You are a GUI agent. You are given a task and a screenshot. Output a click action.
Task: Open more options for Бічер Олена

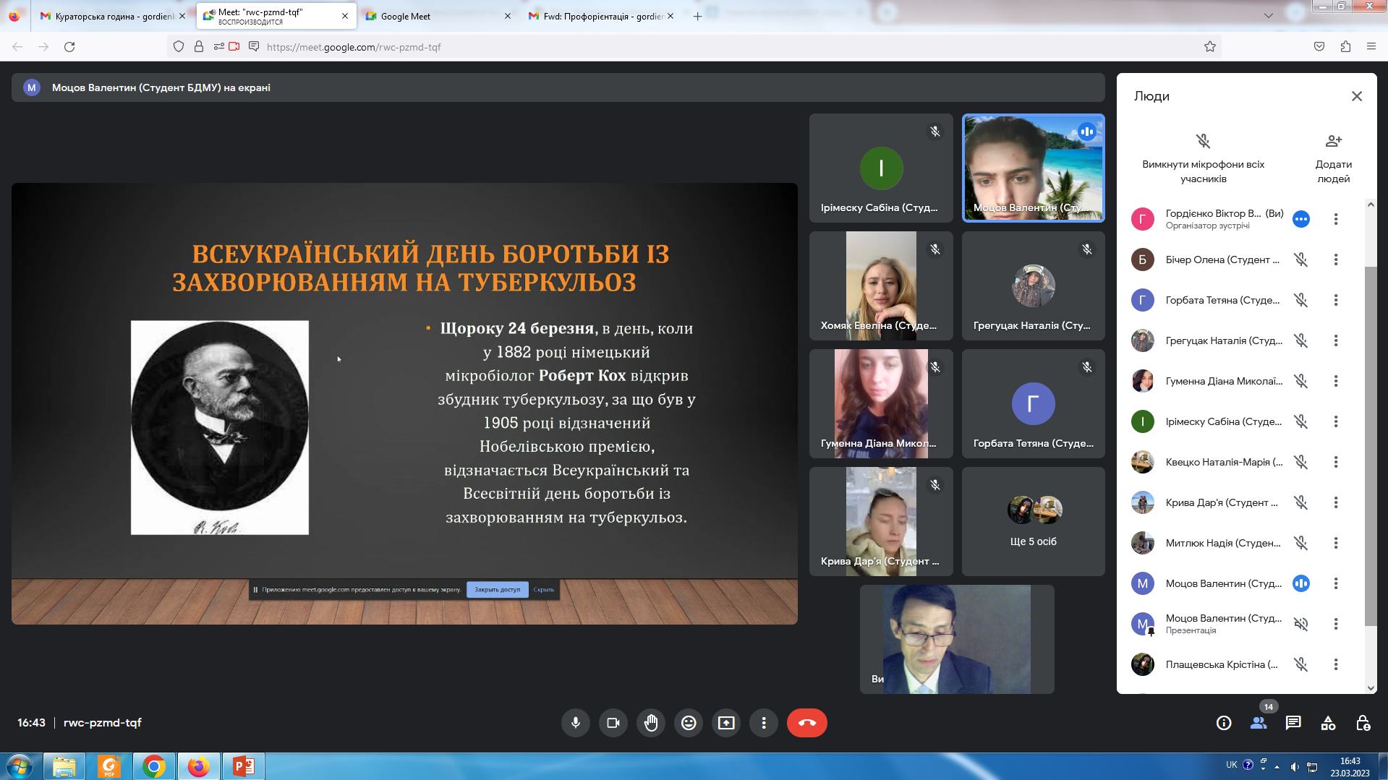pyautogui.click(x=1335, y=260)
